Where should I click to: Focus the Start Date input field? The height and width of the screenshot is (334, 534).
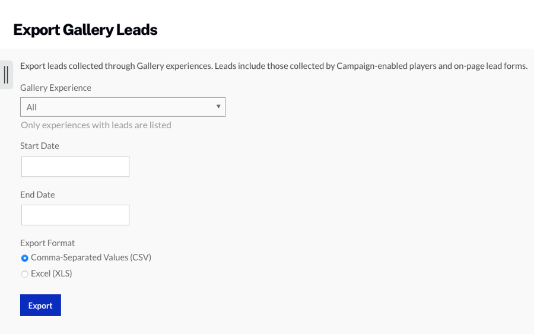tap(75, 167)
